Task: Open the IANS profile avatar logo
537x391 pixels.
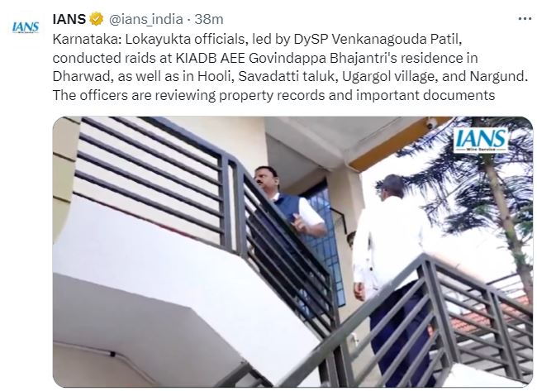Action: click(26, 27)
